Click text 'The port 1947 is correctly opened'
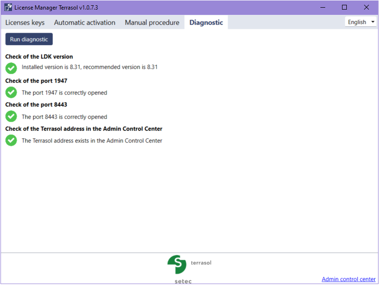The height and width of the screenshot is (285, 379). pos(64,93)
